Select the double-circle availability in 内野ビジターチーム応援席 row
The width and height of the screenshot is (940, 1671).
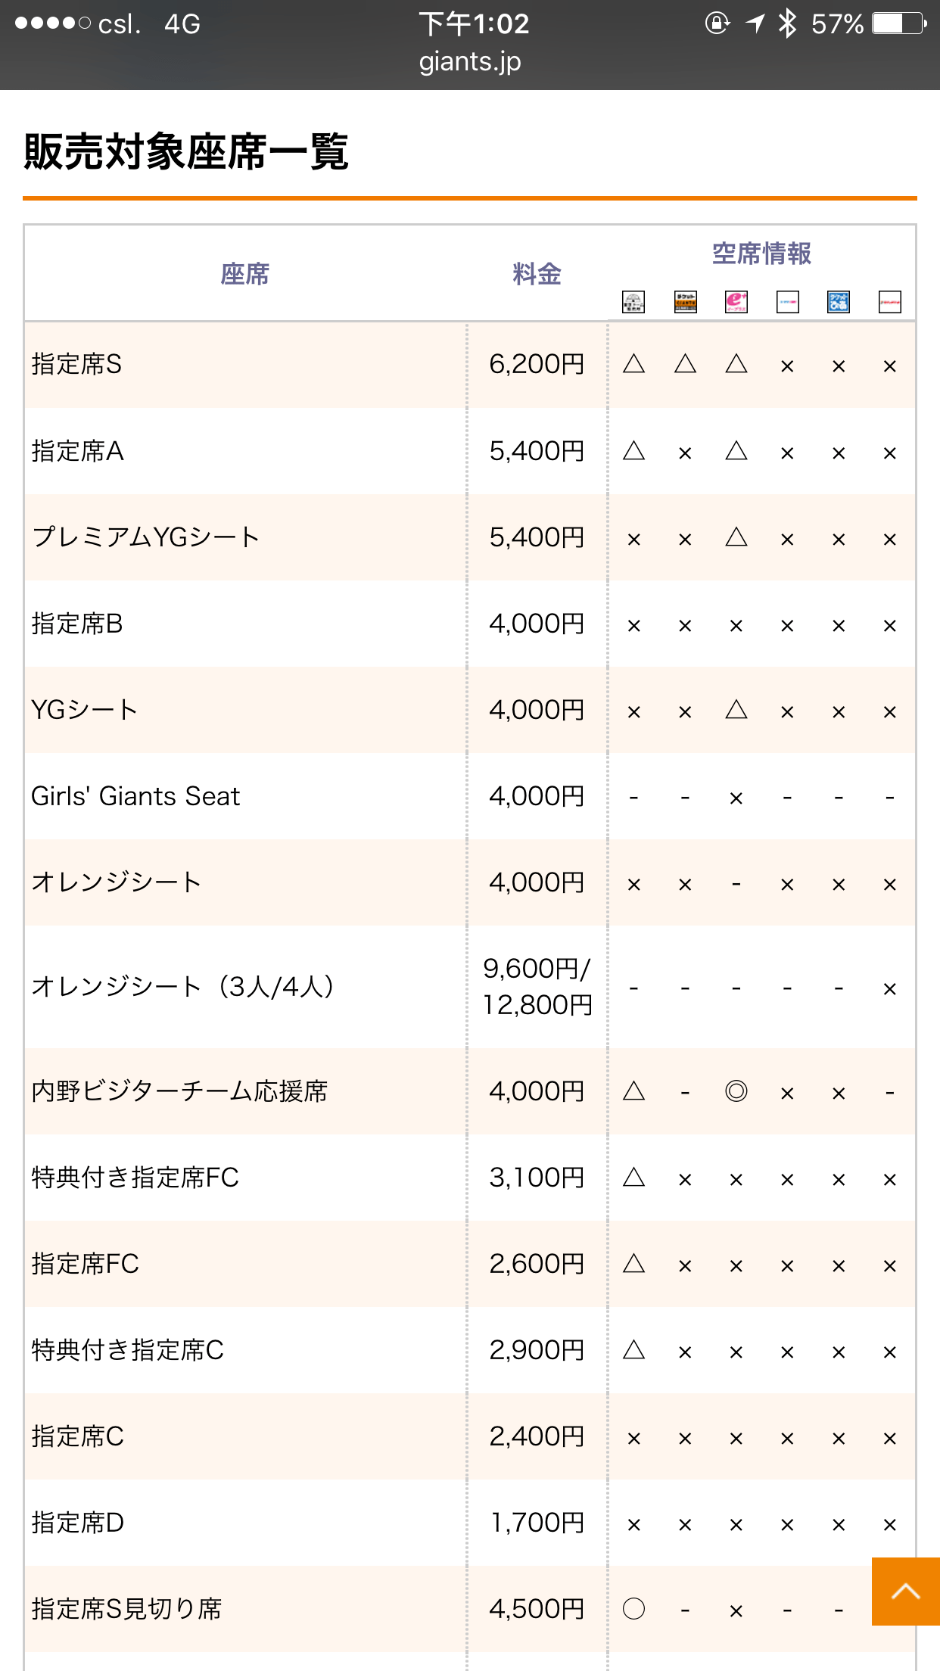pos(736,1091)
